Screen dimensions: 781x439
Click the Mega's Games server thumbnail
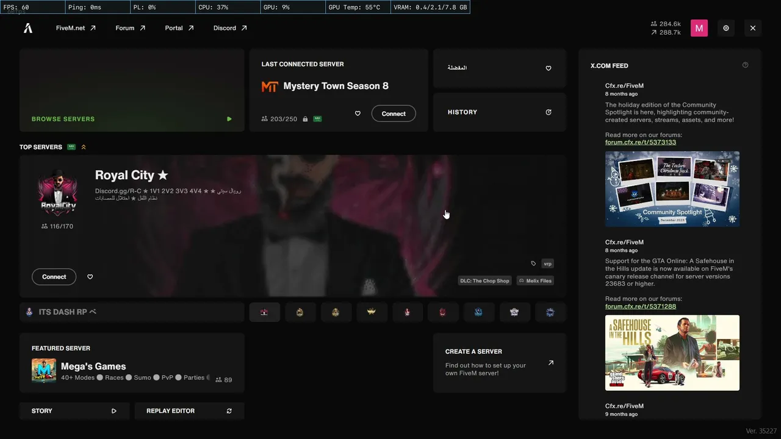point(44,371)
